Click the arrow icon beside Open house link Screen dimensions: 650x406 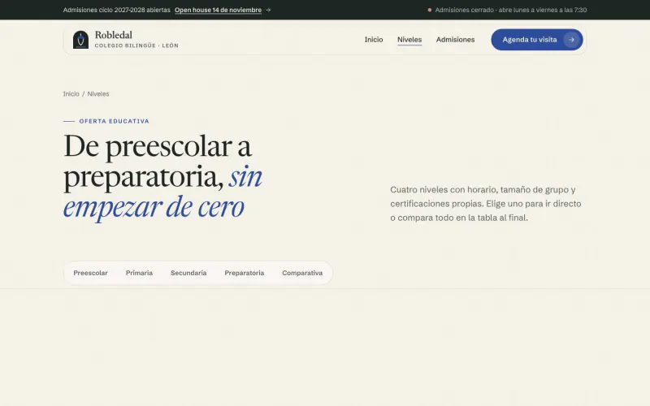tap(268, 10)
